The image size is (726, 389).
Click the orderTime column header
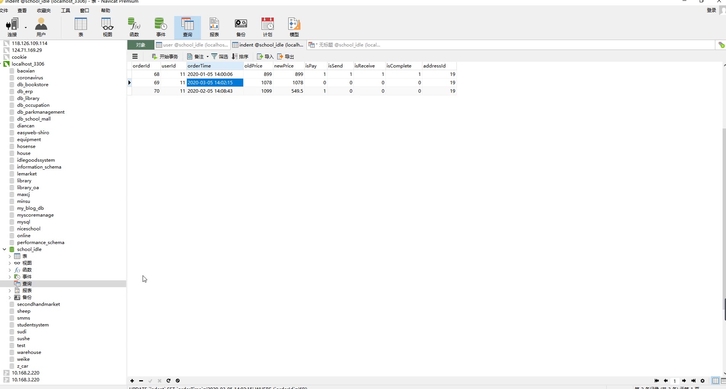[215, 66]
